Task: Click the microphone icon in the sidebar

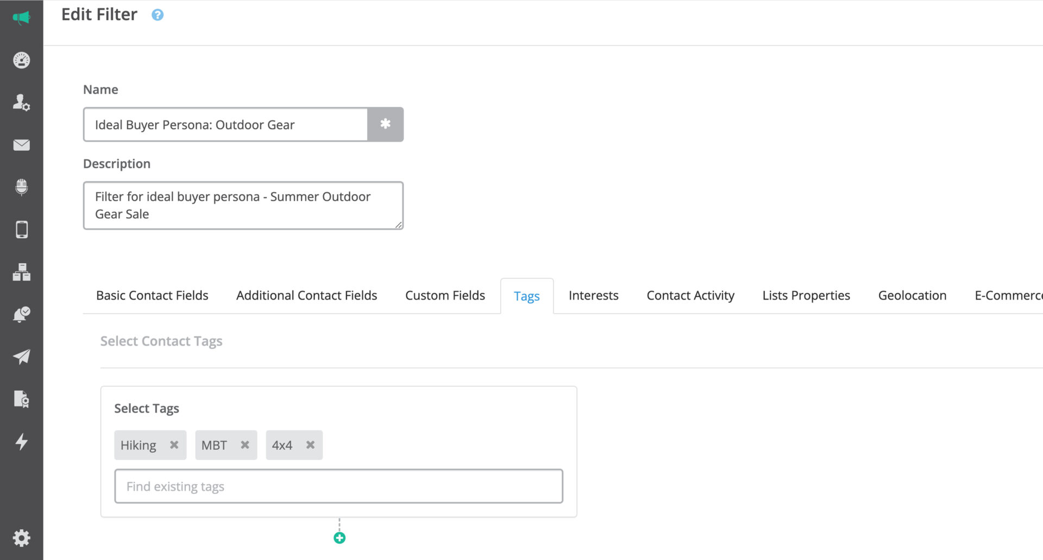Action: (x=22, y=187)
